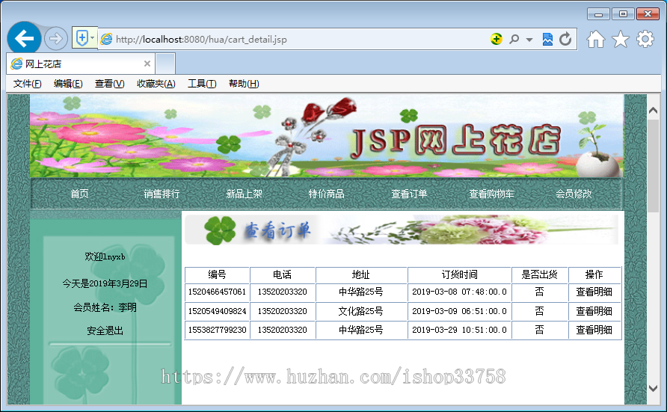
Task: Close the 网上花店 tab
Action: 147,64
